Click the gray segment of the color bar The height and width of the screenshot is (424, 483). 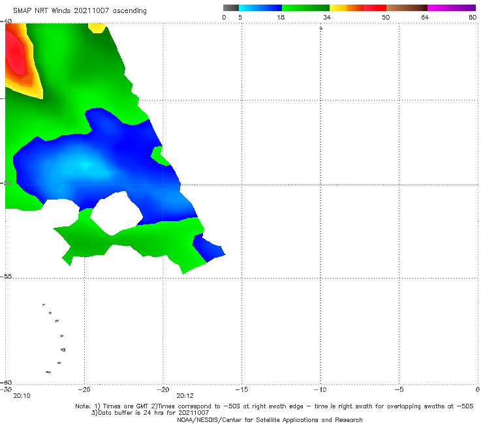tap(231, 8)
